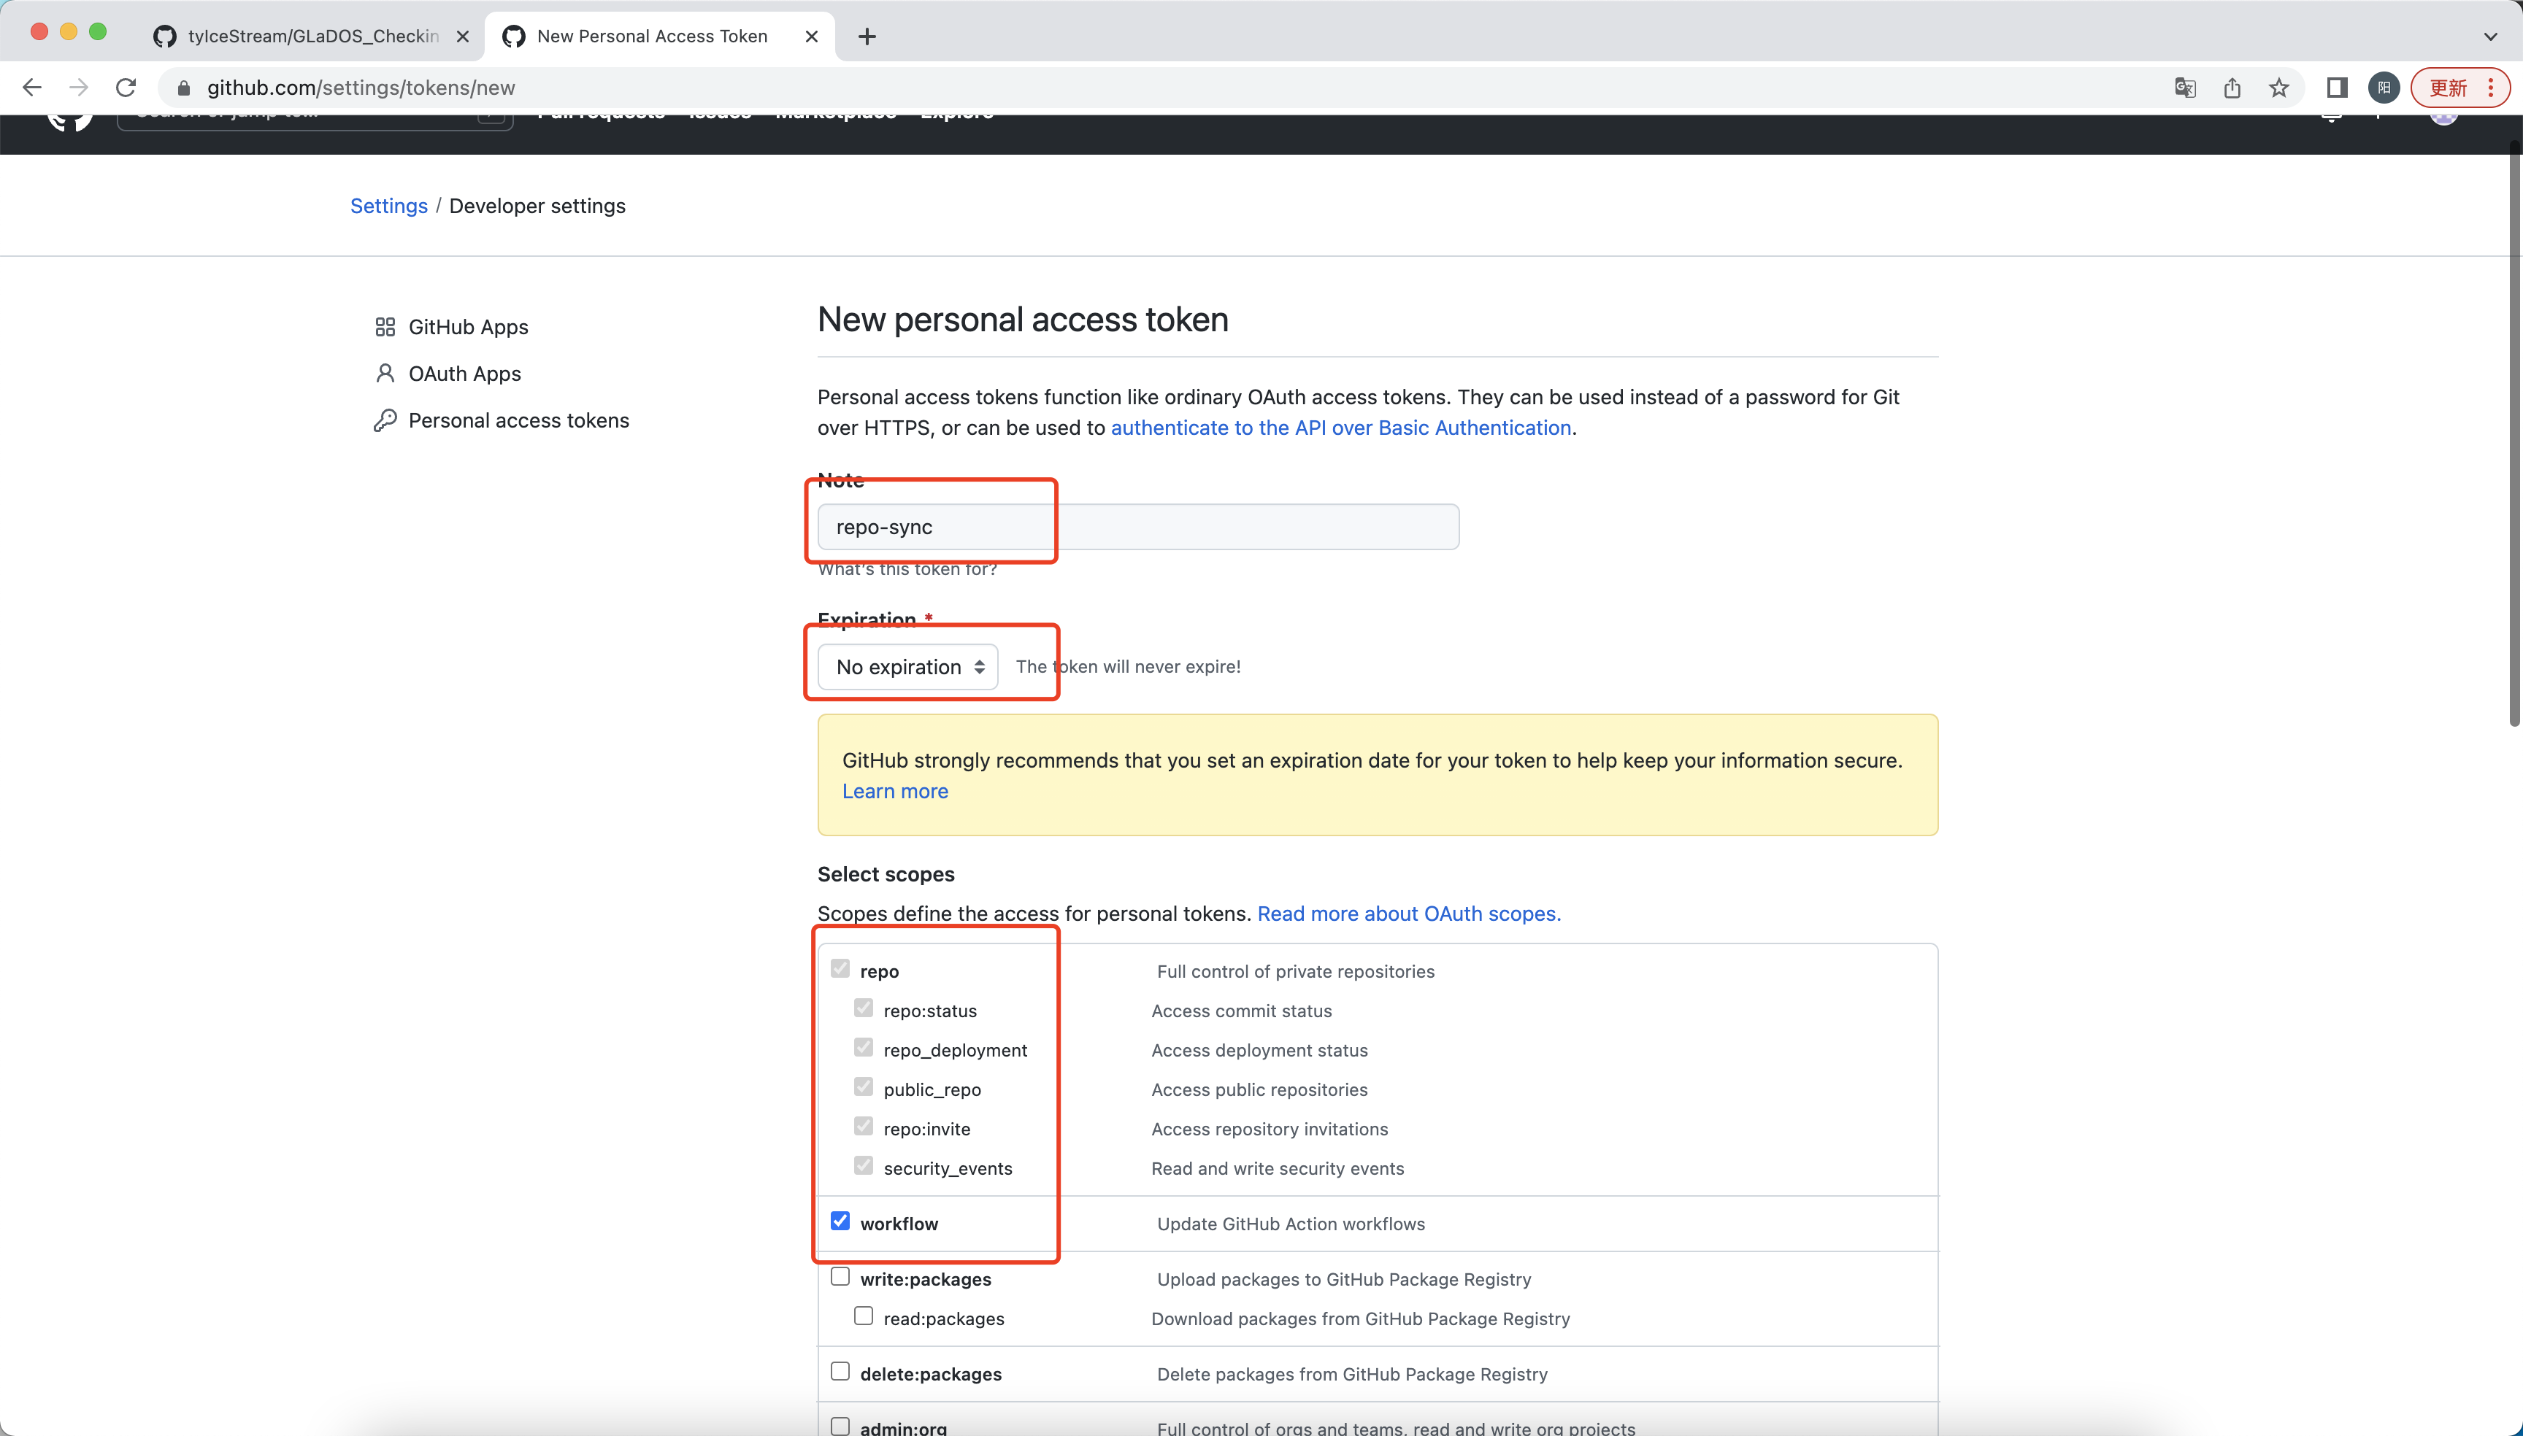Expand the tab search chevron
The width and height of the screenshot is (2523, 1436).
[x=2489, y=36]
